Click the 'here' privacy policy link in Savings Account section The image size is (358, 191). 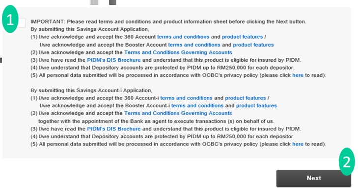point(298,75)
